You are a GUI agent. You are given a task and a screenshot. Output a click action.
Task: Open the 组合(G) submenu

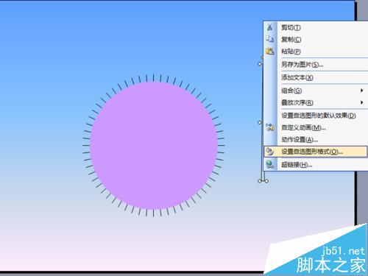coord(316,91)
